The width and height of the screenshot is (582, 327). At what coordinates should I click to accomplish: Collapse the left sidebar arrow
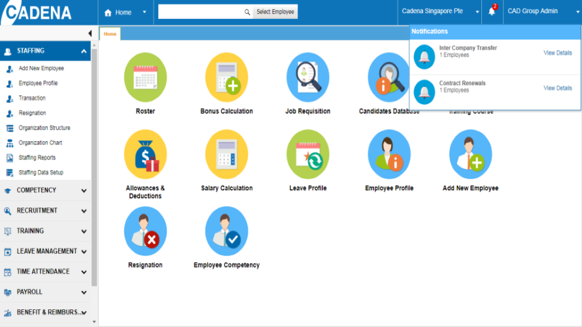(90, 33)
